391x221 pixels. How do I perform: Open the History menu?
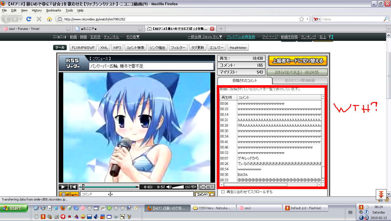pyautogui.click(x=37, y=10)
